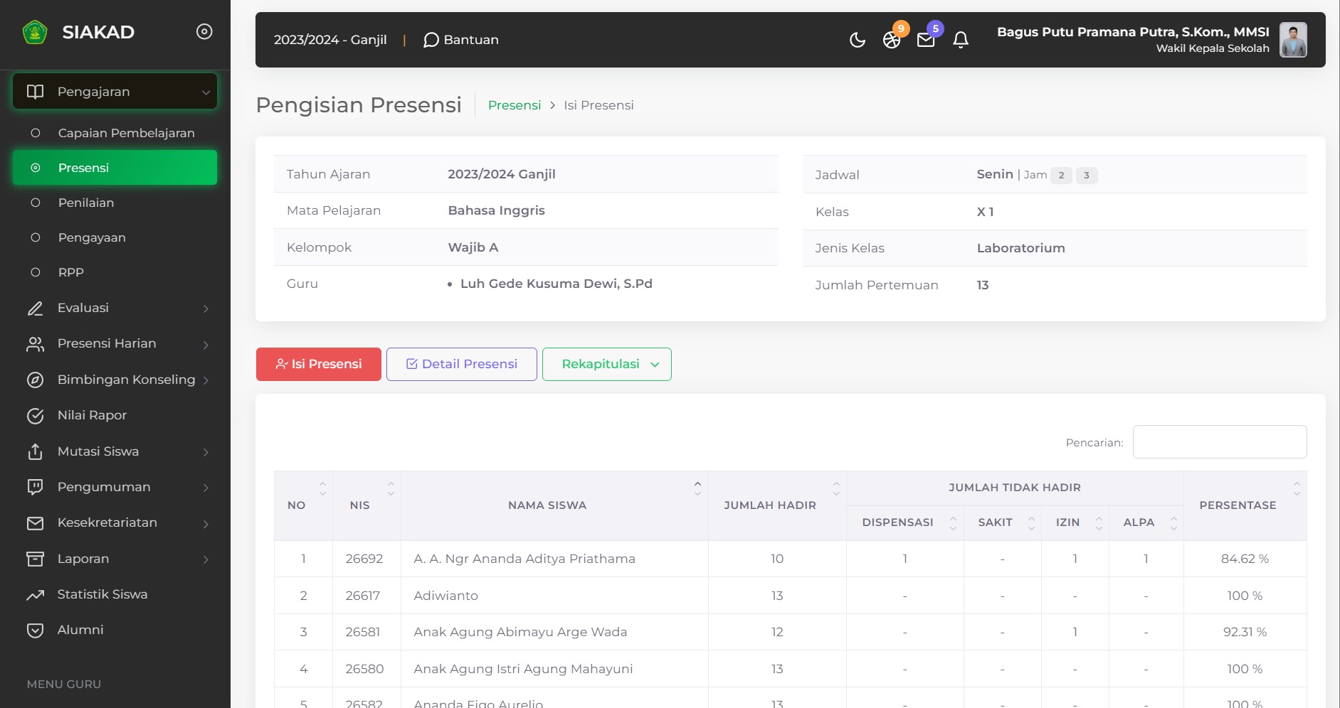
Task: Collapse the Pengajaran menu chevron
Action: click(206, 92)
